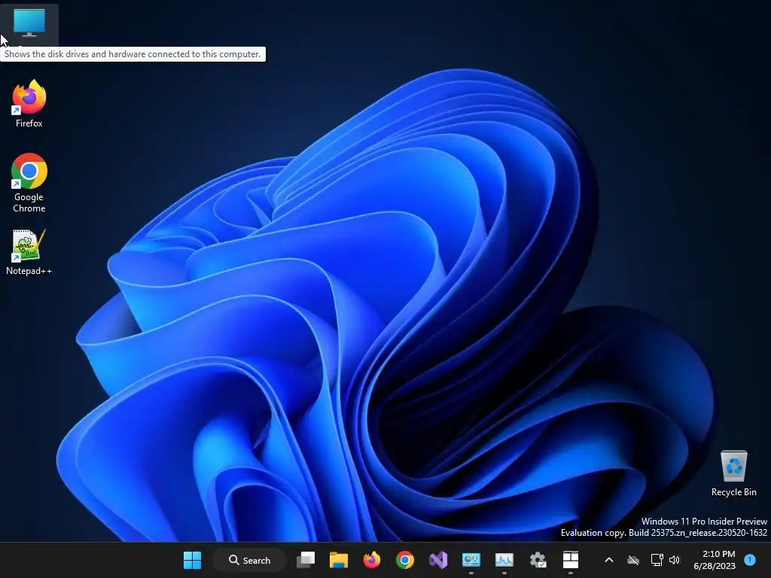Select the Firefox desktop shortcut
The height and width of the screenshot is (578, 771).
click(x=29, y=104)
